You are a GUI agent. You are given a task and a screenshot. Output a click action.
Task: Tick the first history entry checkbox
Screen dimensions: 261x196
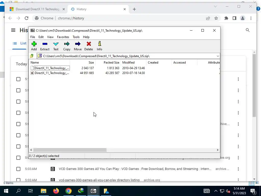(18, 79)
